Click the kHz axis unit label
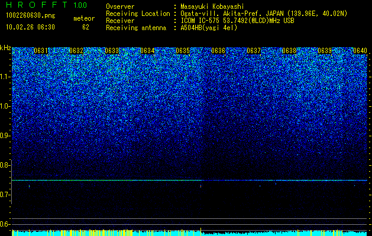This screenshot has width=372, height=236. pyautogui.click(x=5, y=48)
